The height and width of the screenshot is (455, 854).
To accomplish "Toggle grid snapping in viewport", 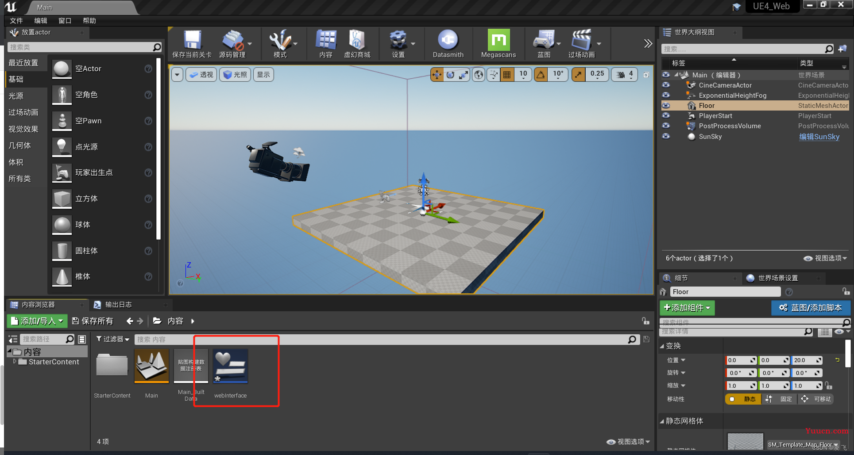I will coord(507,75).
